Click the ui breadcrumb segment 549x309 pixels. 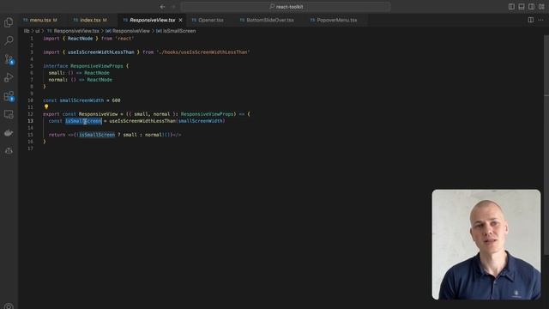(37, 31)
